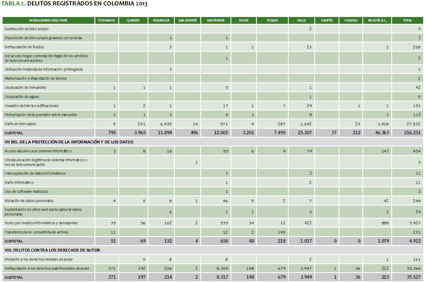Click the 'Violación de datos personales' row label

pyautogui.click(x=28, y=200)
